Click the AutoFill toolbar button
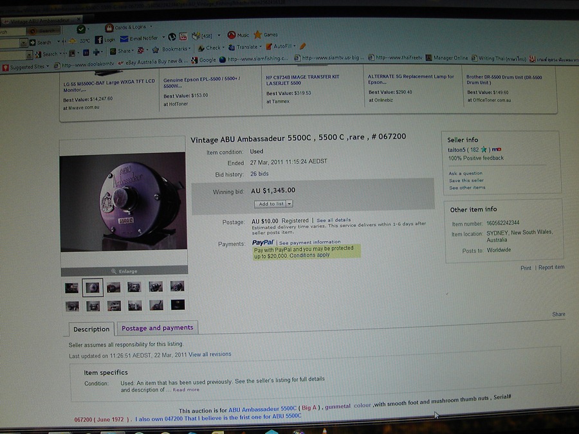Viewport: 579px width, 434px height. tap(279, 46)
